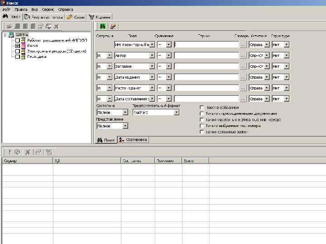326x244 pixels.
Task: Click the Состояние column header in results table
Action: pyautogui.click(x=138, y=161)
